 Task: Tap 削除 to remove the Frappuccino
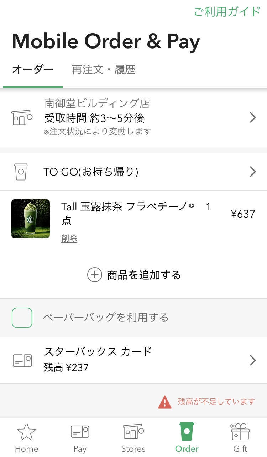(69, 239)
